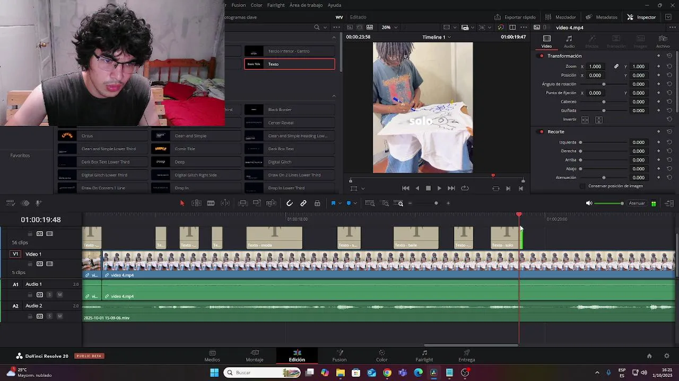Click the Play button in viewer
The image size is (679, 381).
(439, 188)
